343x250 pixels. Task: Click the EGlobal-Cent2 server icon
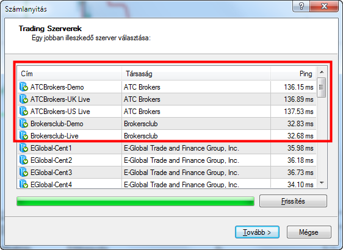click(x=24, y=160)
